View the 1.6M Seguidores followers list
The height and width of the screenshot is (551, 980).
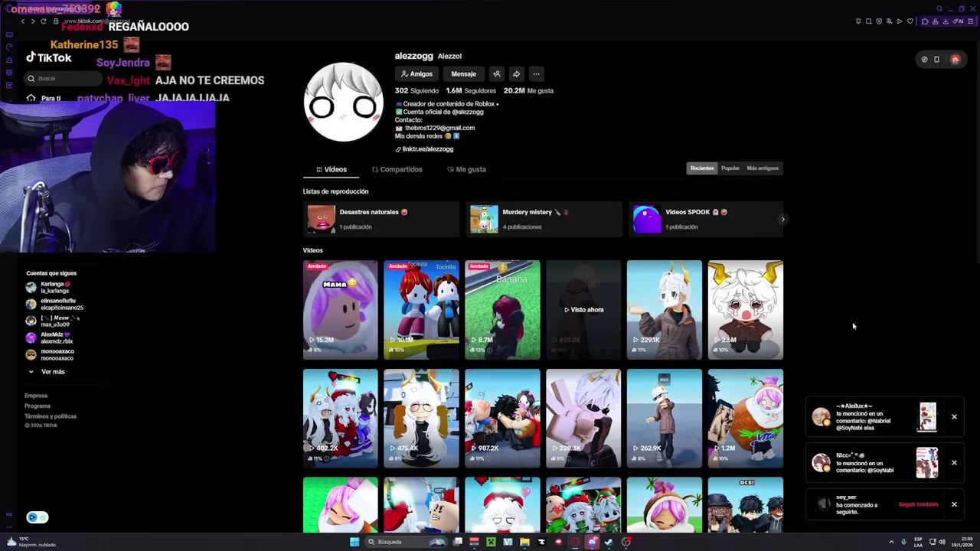471,90
